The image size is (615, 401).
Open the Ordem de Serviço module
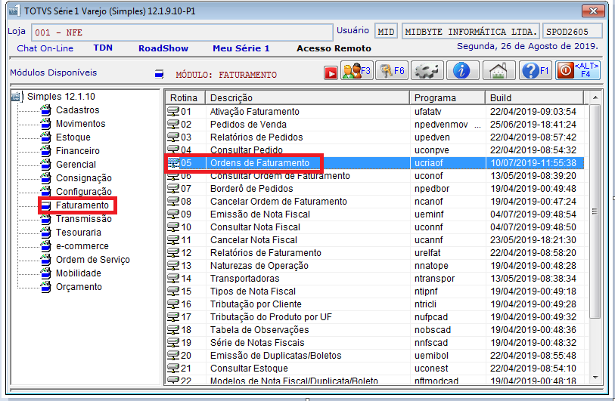coord(92,260)
